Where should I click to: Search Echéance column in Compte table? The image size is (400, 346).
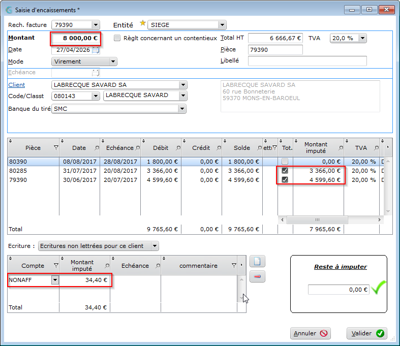coord(158,266)
